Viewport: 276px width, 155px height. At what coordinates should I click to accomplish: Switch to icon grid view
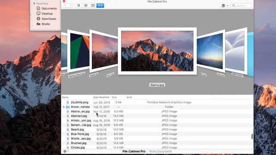tap(78, 6)
